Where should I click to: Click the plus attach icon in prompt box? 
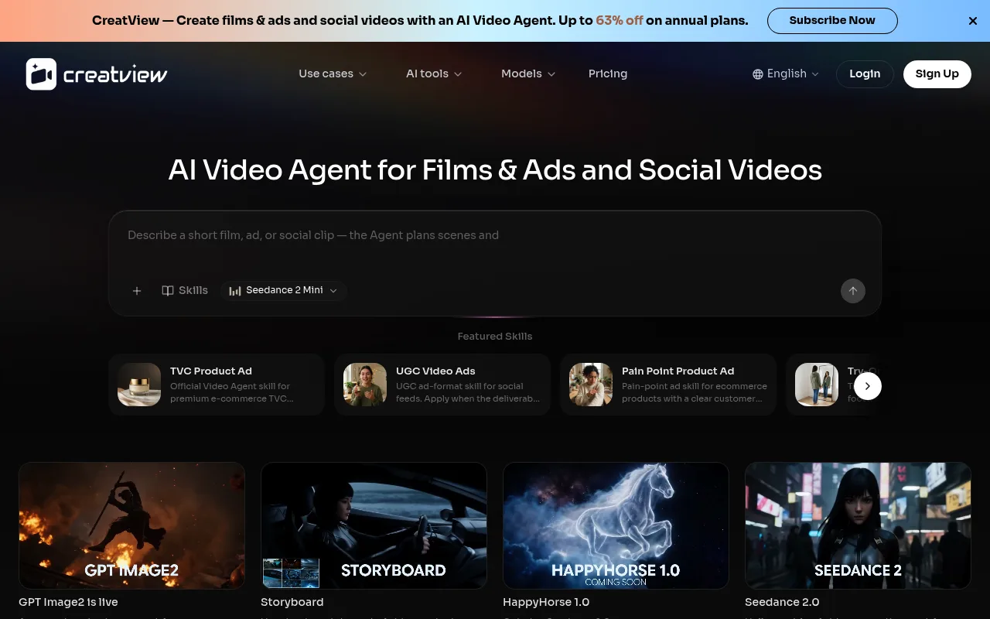pos(137,291)
